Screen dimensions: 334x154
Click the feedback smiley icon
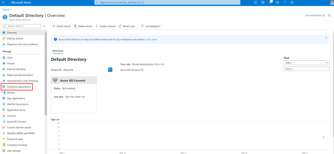(292, 2)
